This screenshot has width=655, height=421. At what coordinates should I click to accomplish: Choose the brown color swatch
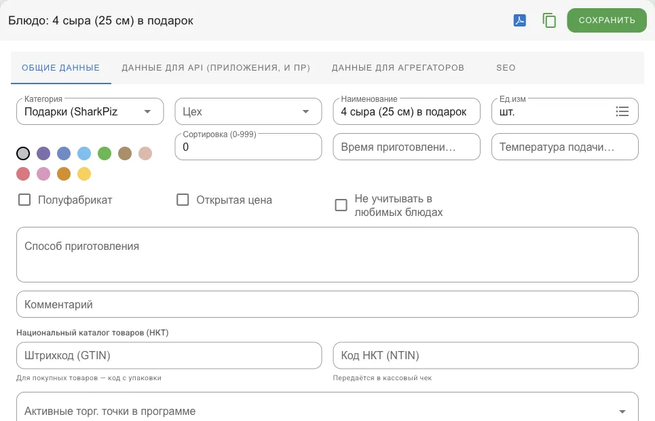click(x=125, y=153)
